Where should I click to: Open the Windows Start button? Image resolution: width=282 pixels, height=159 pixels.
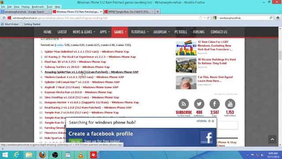click(x=5, y=155)
